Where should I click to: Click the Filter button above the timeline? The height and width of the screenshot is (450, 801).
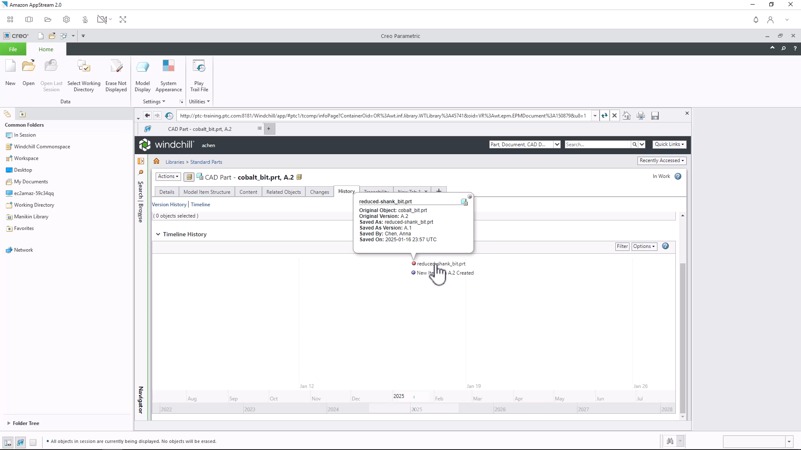point(622,246)
